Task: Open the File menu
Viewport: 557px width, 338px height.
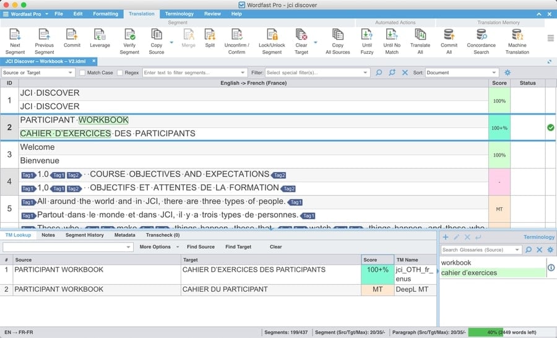Action: click(x=59, y=14)
